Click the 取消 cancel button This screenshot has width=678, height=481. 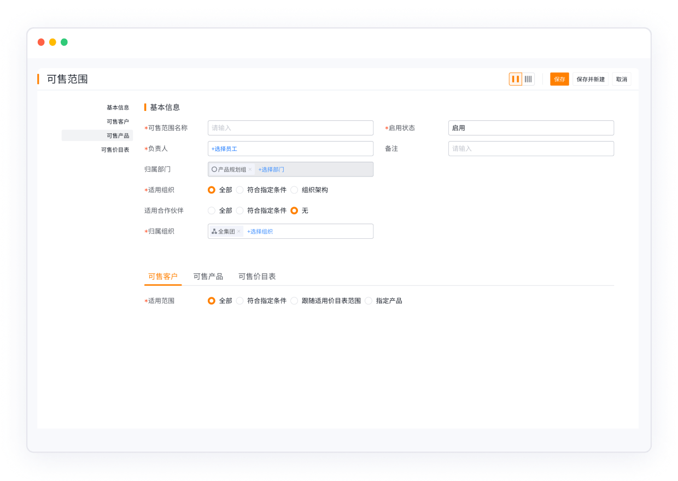tap(621, 79)
